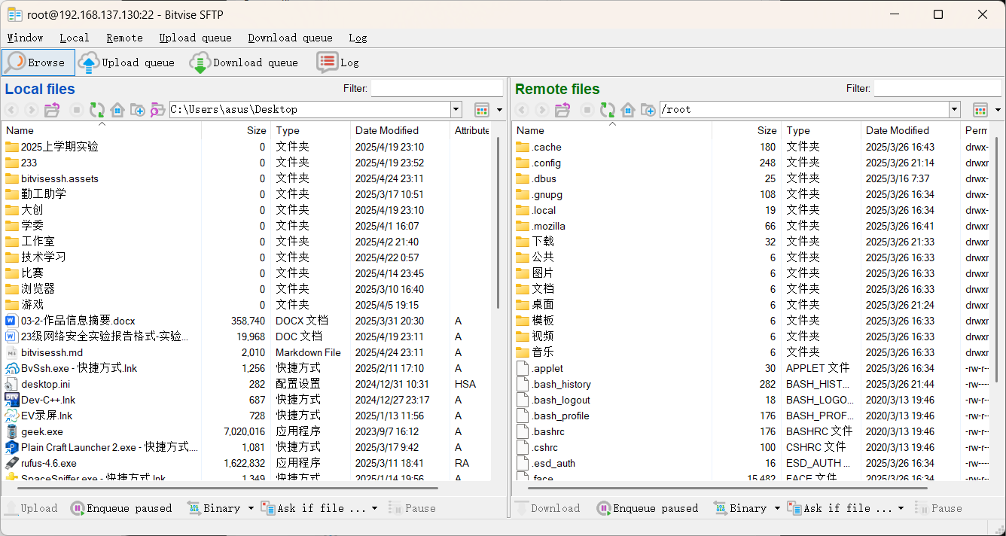Click local view mode icon
The width and height of the screenshot is (1006, 536).
tap(482, 110)
